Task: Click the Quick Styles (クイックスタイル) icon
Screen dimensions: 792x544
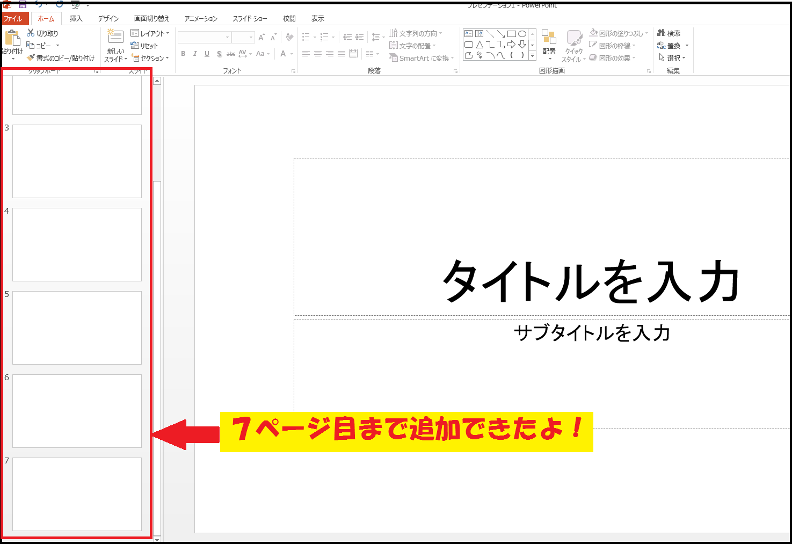Action: coord(574,38)
